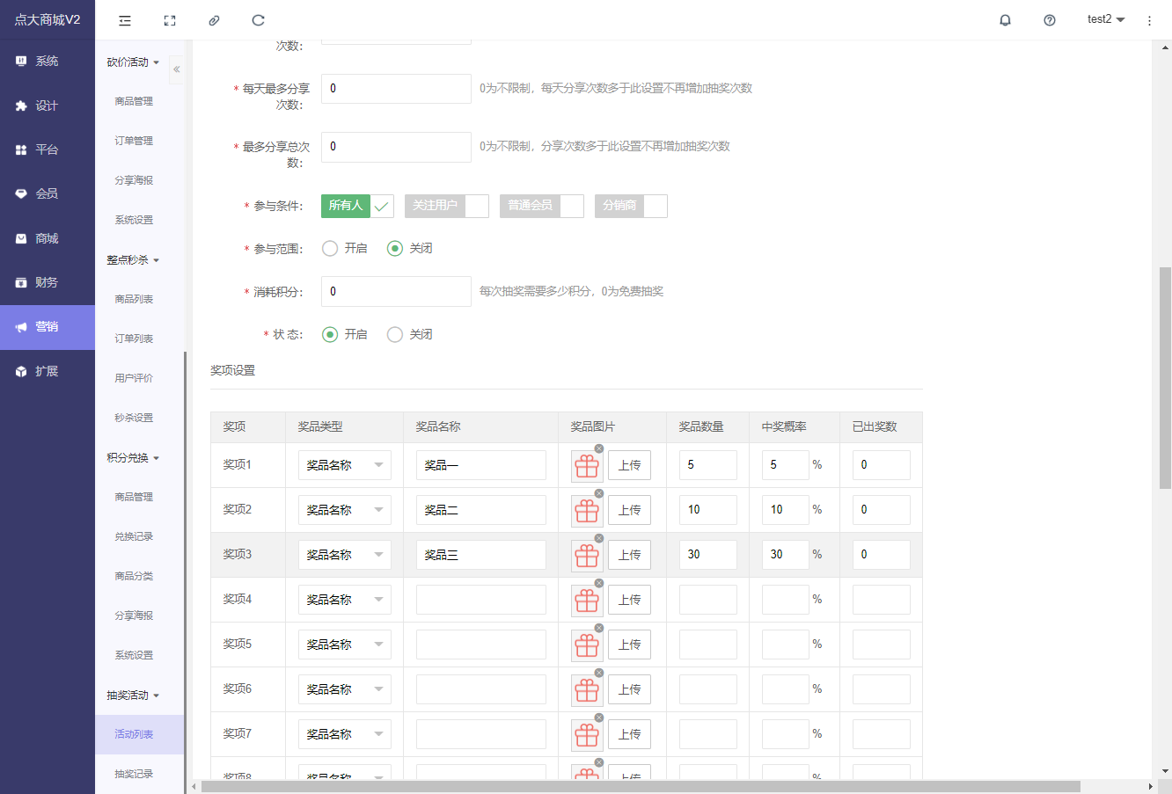Open 兑换记录 in the sidebar
1172x794 pixels.
pos(134,536)
